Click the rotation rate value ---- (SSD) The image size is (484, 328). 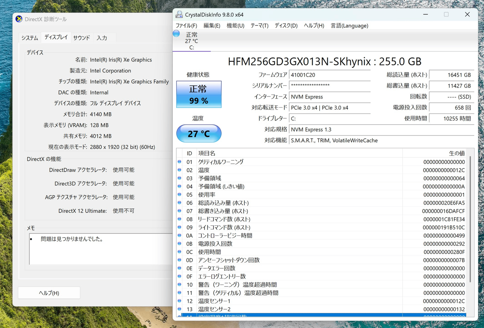coord(452,97)
